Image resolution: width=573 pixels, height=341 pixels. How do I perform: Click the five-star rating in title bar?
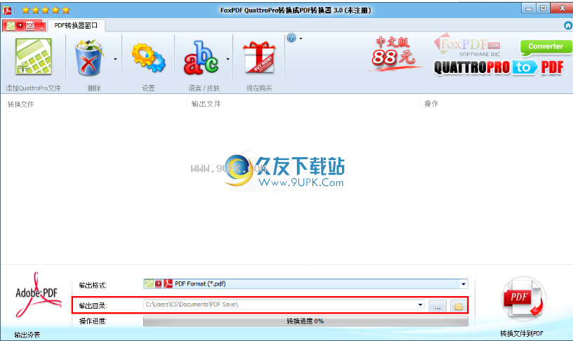click(46, 11)
